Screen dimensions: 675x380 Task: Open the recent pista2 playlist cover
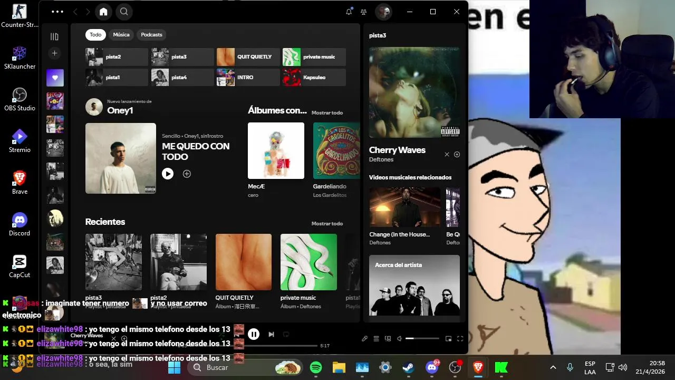coord(178,262)
